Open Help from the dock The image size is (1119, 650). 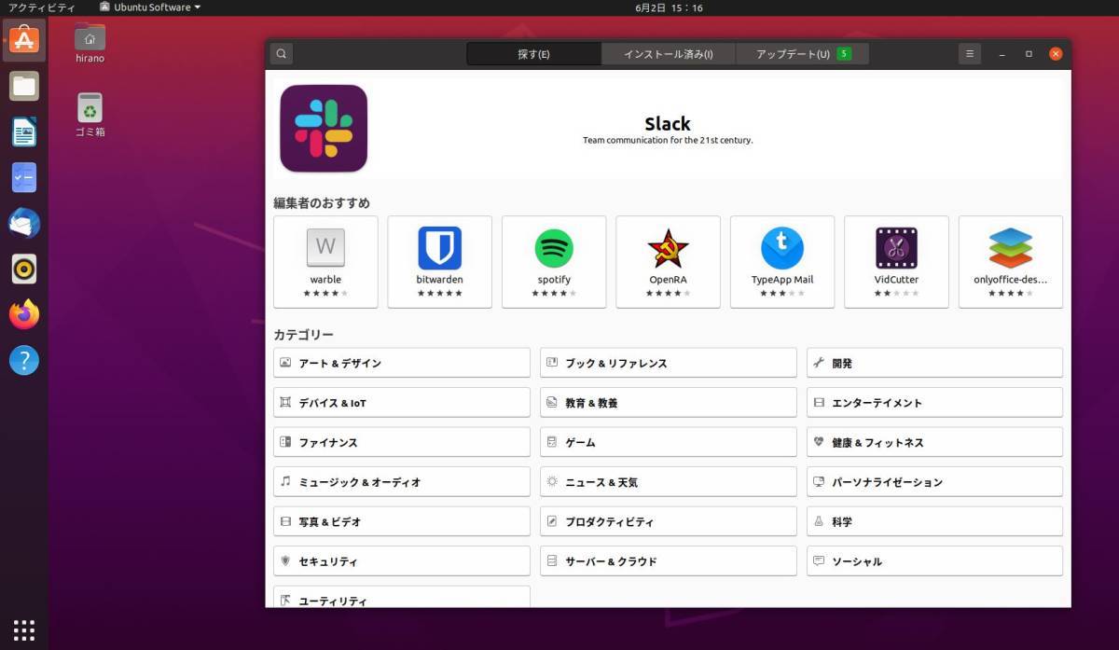[x=24, y=360]
